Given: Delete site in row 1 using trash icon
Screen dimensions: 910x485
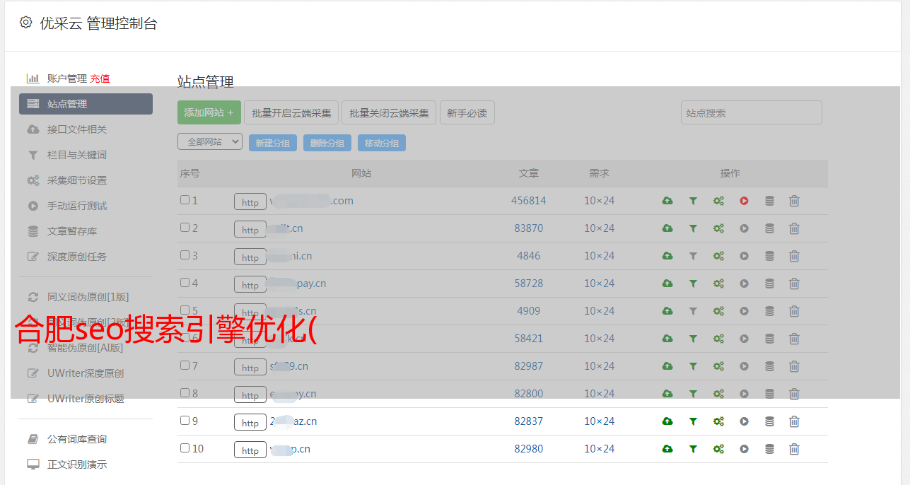Looking at the screenshot, I should click(x=794, y=201).
